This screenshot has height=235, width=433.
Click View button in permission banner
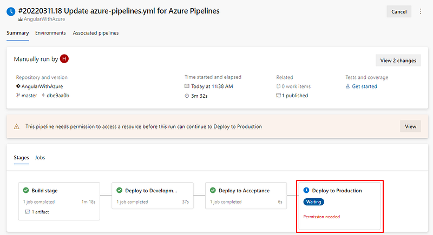(x=410, y=126)
